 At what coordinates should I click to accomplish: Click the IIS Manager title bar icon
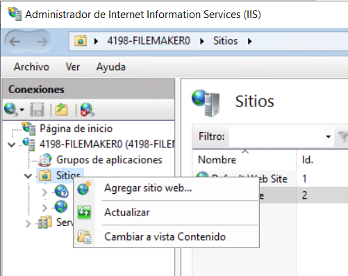15,14
